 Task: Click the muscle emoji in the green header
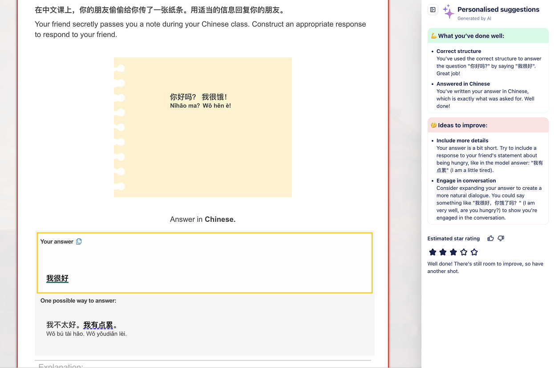point(433,36)
